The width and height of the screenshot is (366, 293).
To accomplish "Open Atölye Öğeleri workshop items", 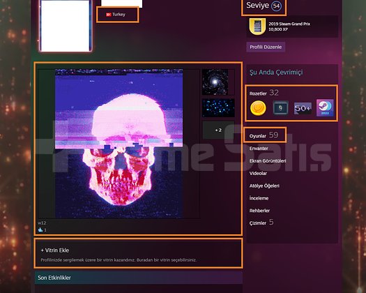I will pyautogui.click(x=264, y=186).
